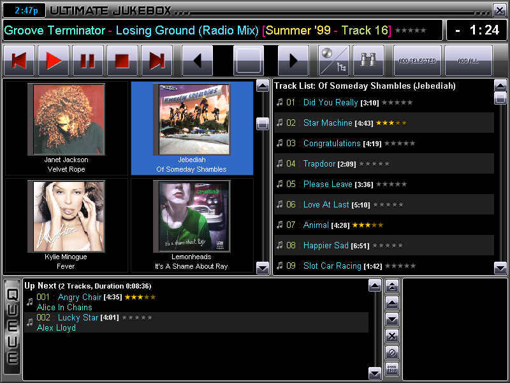Click track list scroll down arrow

(x=500, y=268)
